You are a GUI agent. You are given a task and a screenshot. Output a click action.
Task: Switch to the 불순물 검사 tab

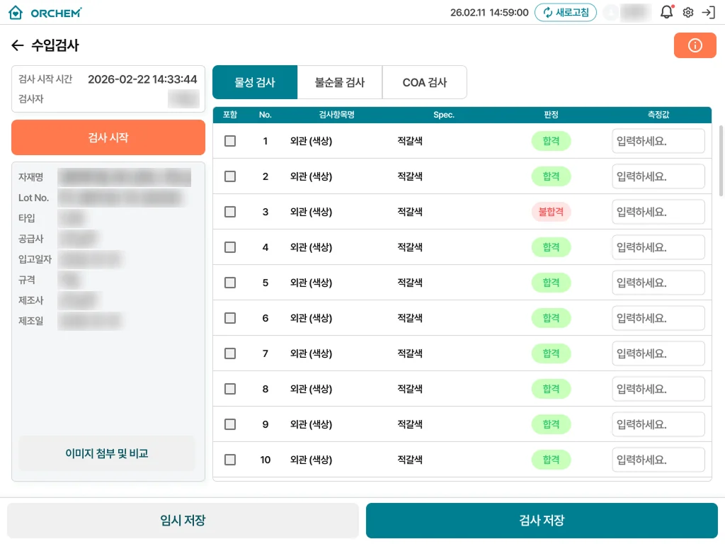point(340,82)
